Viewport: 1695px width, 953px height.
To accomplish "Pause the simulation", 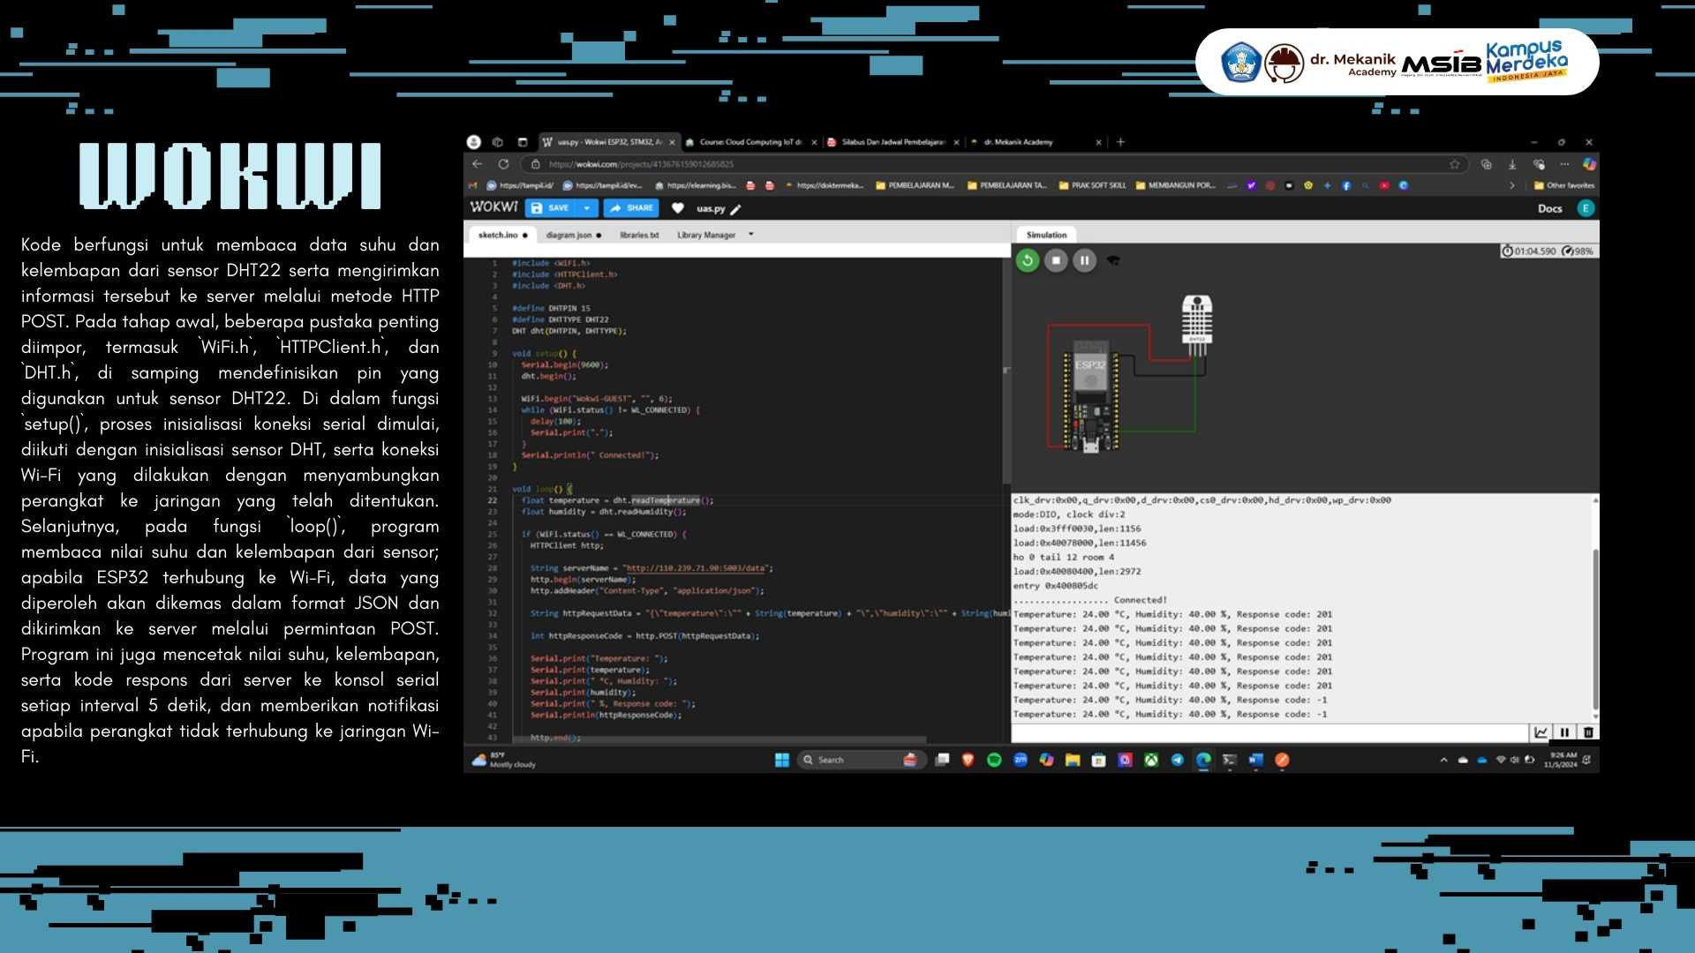I will (1085, 260).
